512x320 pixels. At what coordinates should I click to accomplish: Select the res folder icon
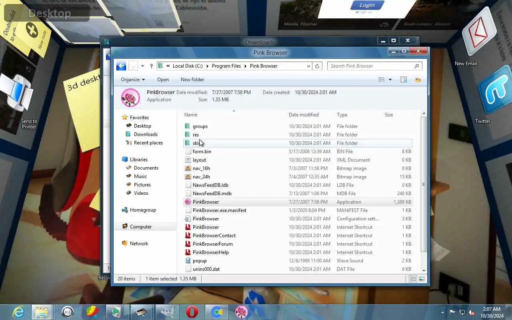tap(188, 135)
